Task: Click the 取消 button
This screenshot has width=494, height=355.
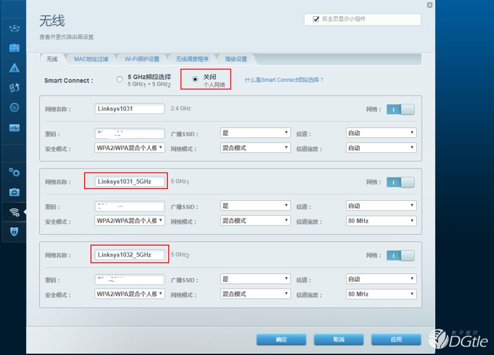Action: pyautogui.click(x=338, y=339)
